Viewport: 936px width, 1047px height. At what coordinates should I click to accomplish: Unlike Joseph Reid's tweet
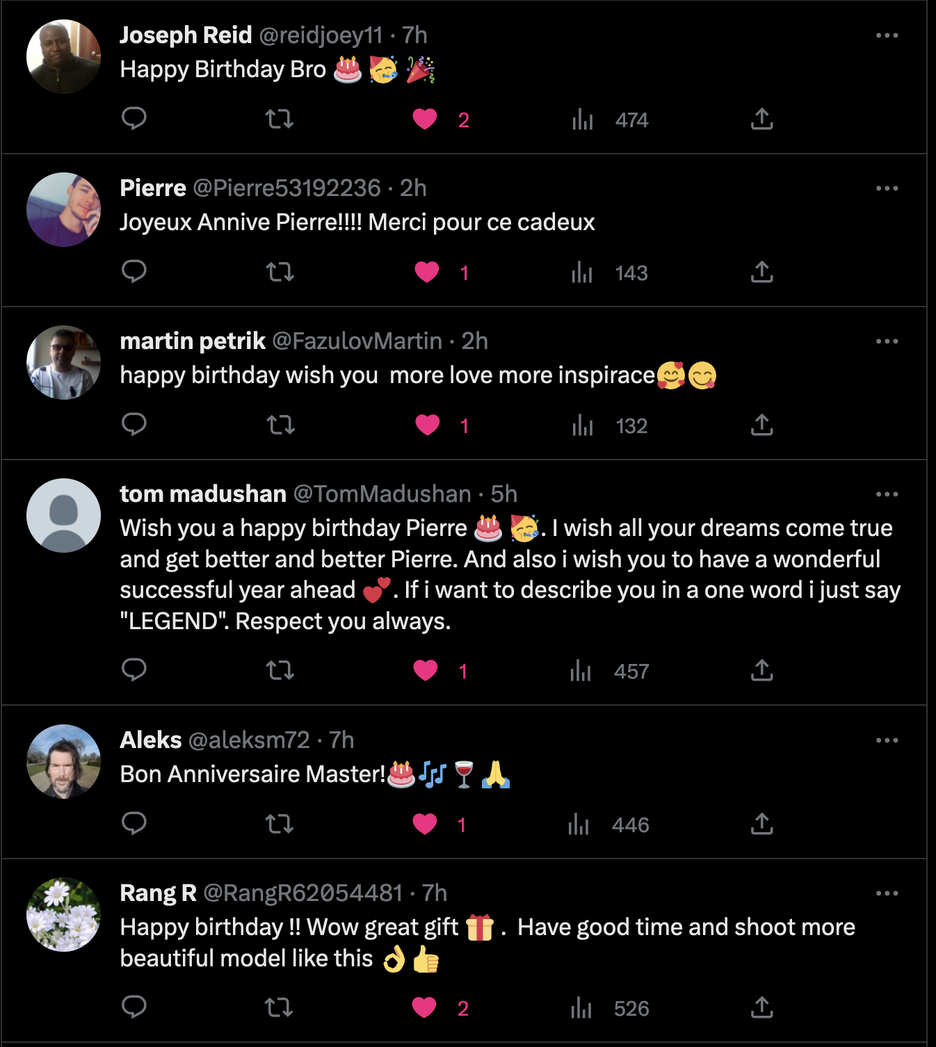click(425, 120)
